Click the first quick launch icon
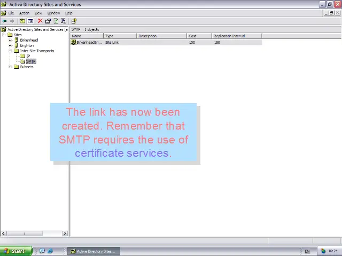The height and width of the screenshot is (256, 342). click(x=42, y=251)
